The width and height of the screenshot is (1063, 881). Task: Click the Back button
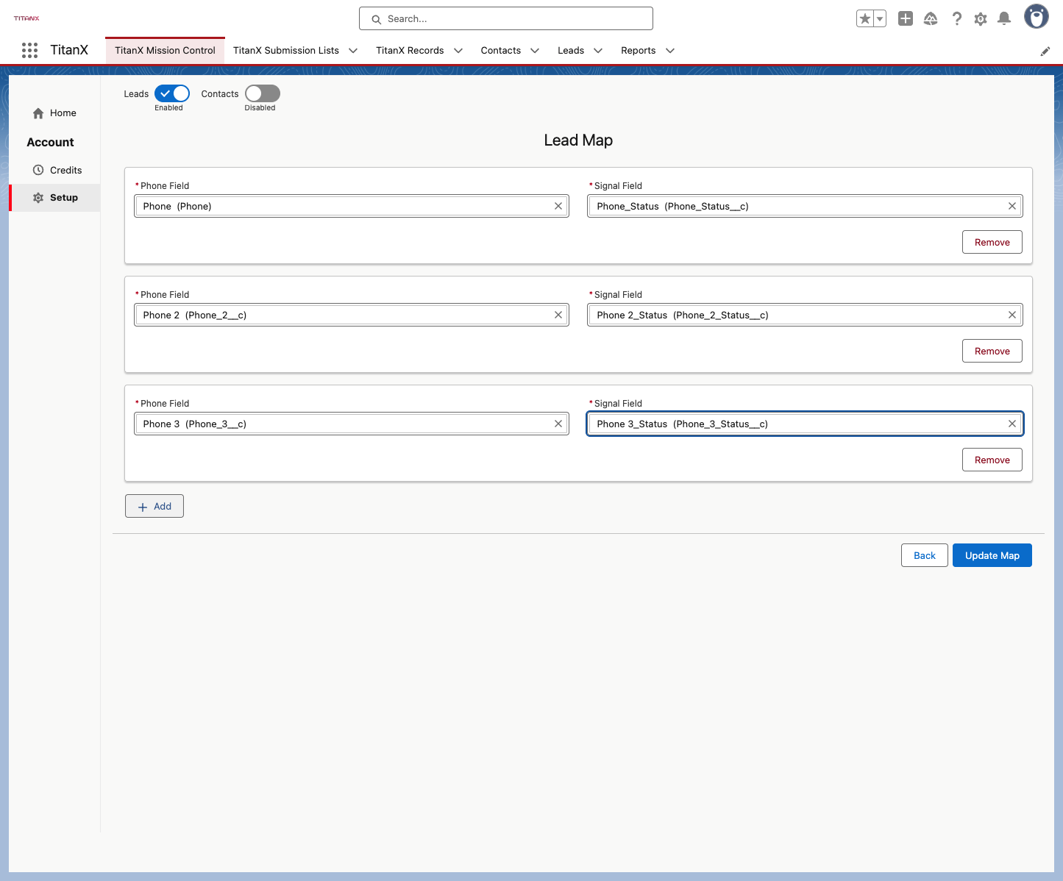tap(925, 555)
